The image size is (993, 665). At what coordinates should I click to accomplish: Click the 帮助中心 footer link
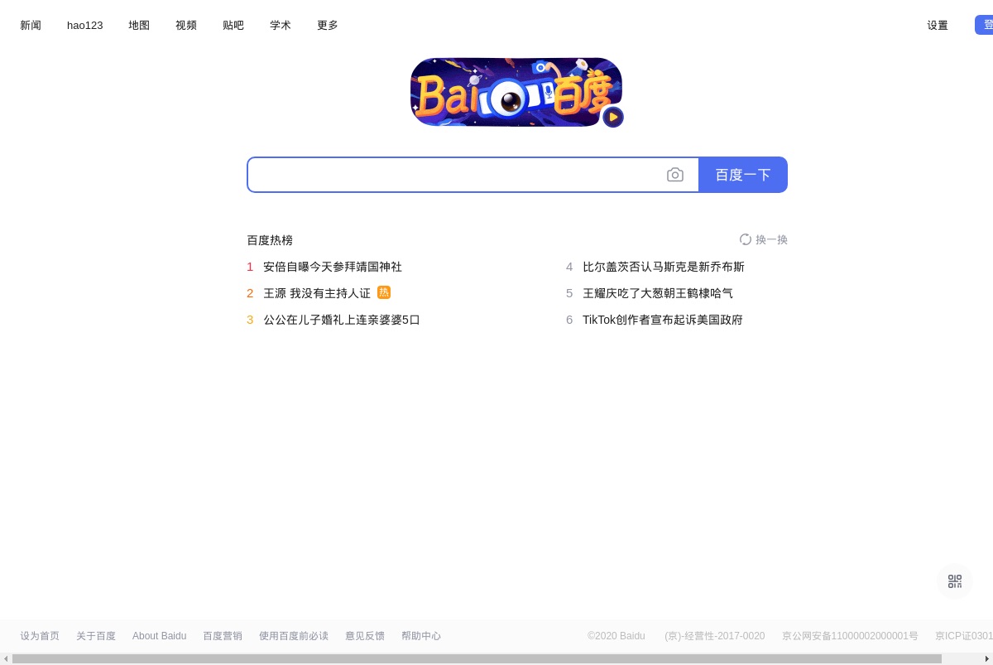pos(421,636)
